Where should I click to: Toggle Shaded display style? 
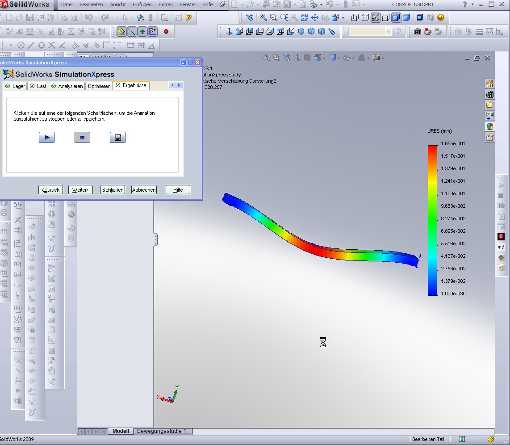point(406,17)
